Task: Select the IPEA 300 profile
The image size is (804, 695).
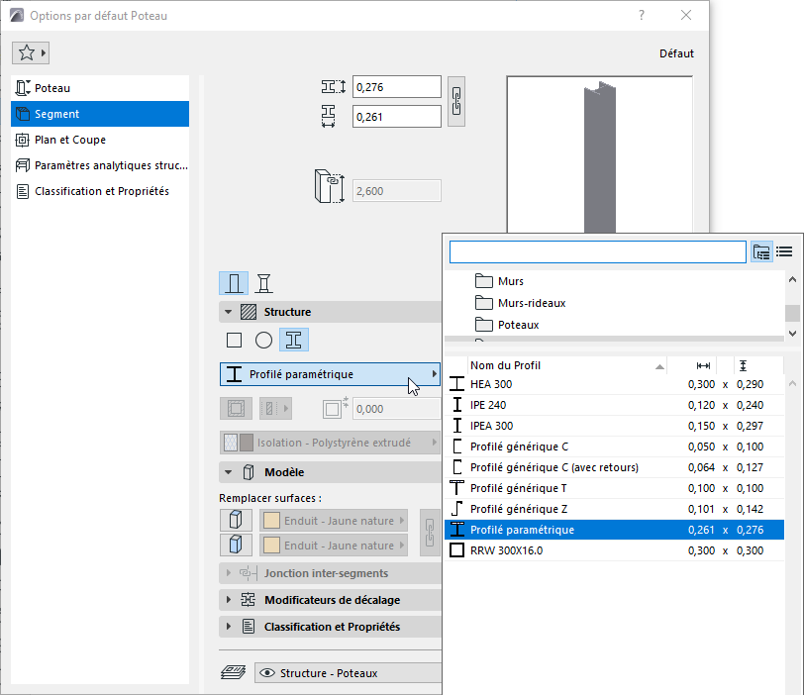Action: pos(614,426)
